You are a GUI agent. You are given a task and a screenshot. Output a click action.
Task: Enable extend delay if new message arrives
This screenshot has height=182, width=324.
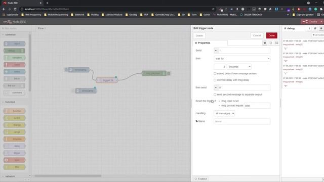[215, 73]
